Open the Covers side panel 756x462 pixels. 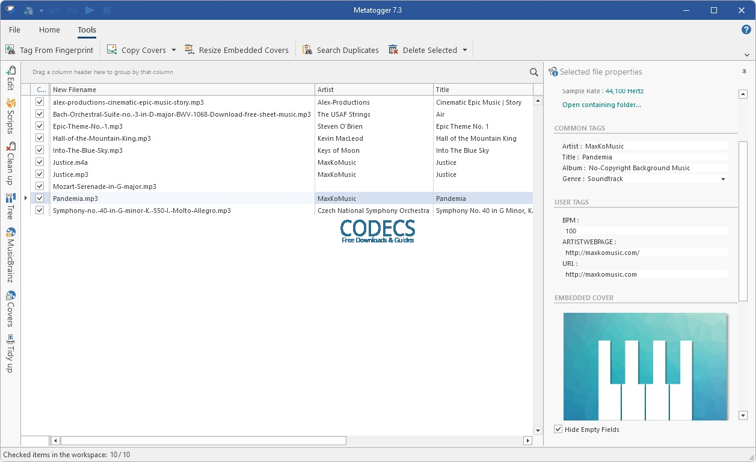10,309
